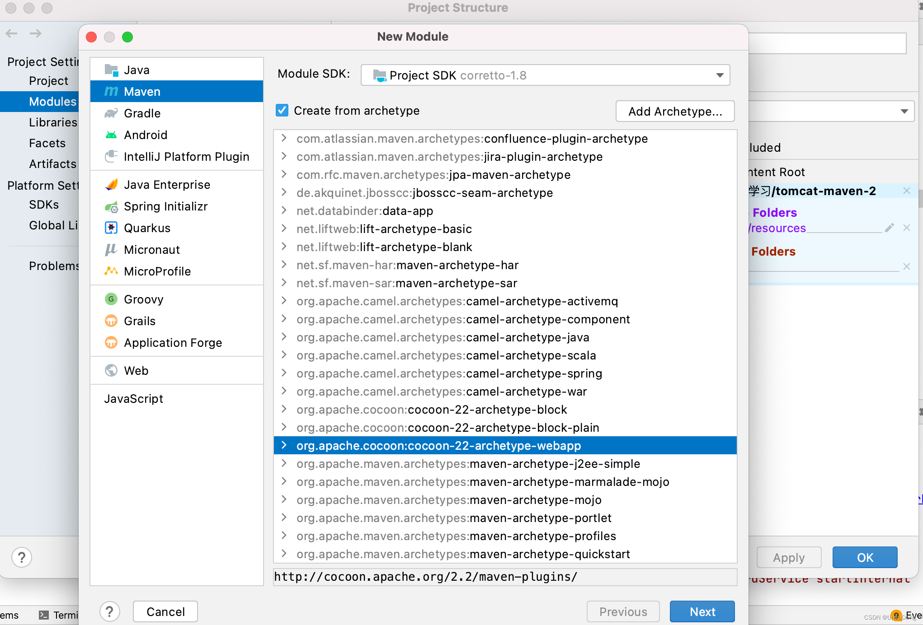Click the Next button
923x625 pixels.
[x=702, y=612]
